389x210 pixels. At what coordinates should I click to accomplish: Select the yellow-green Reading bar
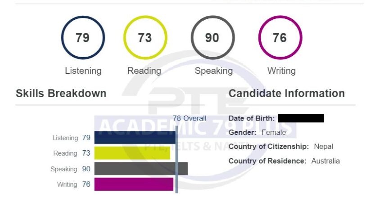coord(132,153)
